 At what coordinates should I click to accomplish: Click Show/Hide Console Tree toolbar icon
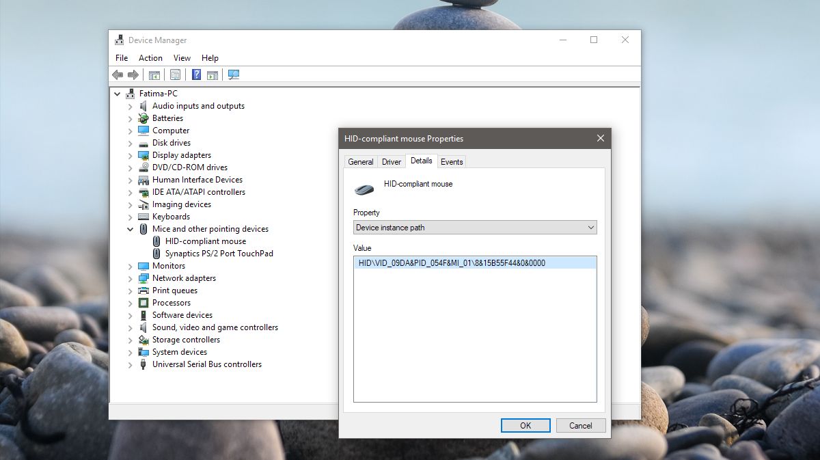pos(154,75)
